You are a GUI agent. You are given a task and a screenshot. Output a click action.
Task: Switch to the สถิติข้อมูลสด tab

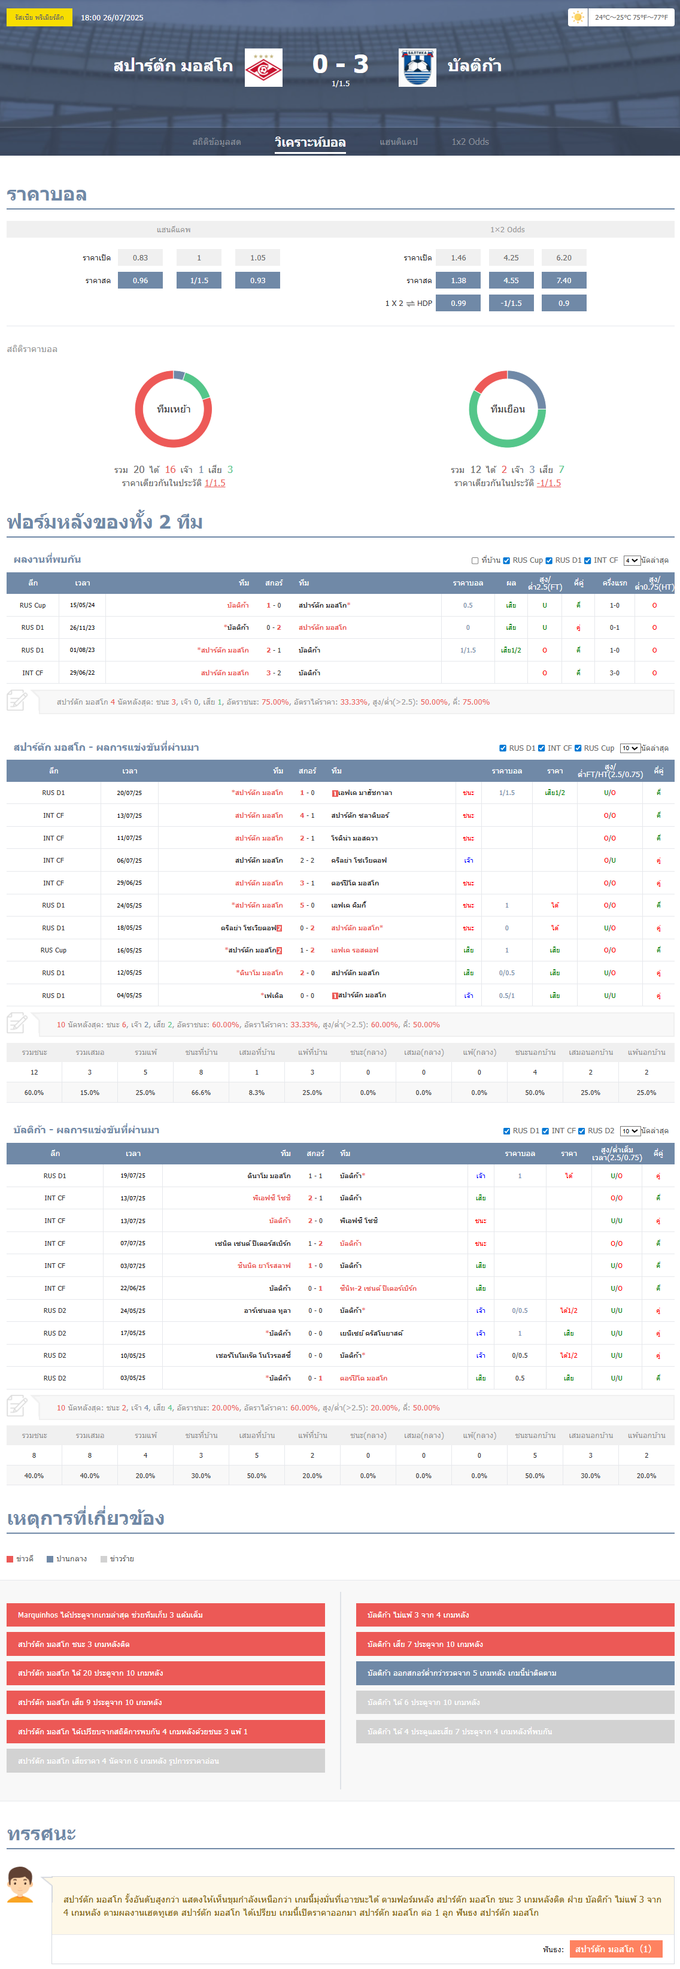coord(216,141)
